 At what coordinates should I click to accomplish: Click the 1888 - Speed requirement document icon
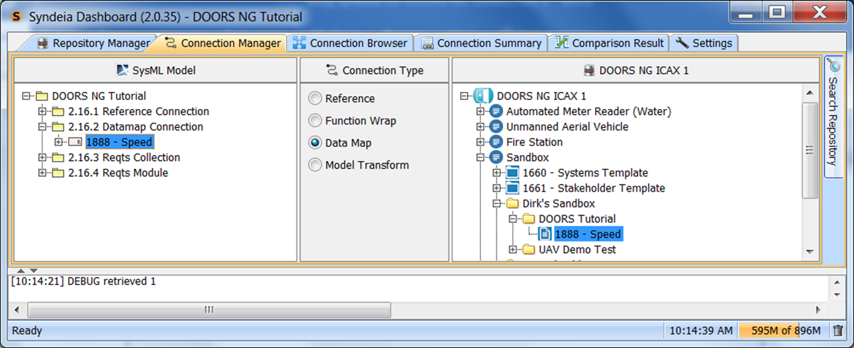(544, 234)
